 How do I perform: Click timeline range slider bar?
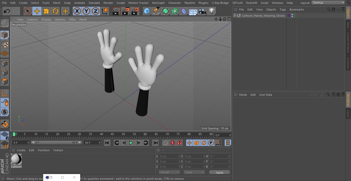[57, 142]
